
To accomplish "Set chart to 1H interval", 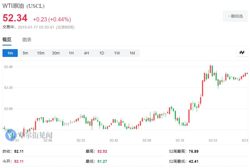I will point(71,53).
